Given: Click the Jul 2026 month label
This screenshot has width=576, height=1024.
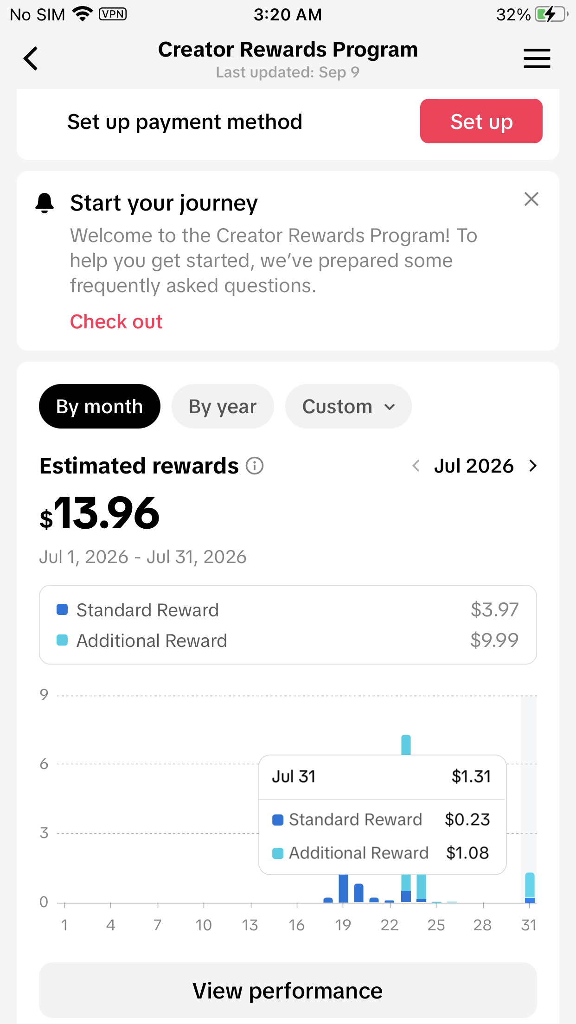Looking at the screenshot, I should point(474,466).
